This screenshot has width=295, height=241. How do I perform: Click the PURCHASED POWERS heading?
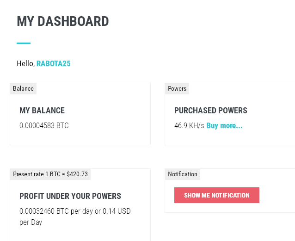point(211,111)
